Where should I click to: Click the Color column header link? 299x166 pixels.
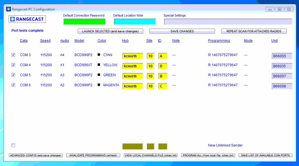click(102, 40)
